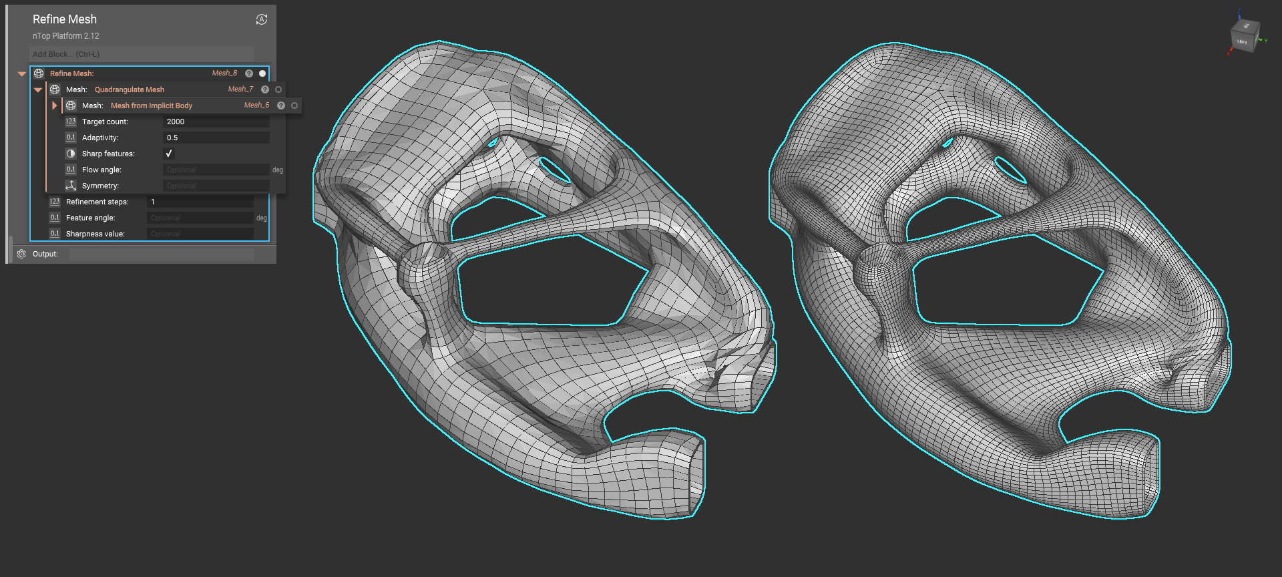This screenshot has height=577, width=1282.
Task: Toggle visibility circle of Mesh_6
Action: point(294,106)
